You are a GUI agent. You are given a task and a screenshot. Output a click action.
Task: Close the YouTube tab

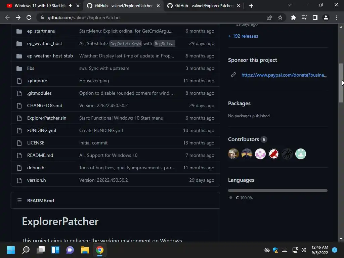pyautogui.click(x=78, y=6)
